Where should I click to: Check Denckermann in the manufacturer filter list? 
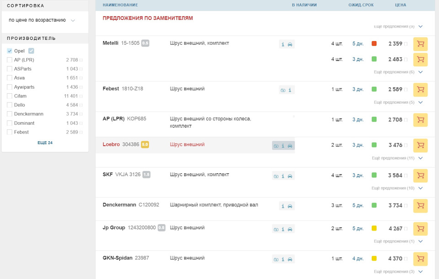[x=10, y=114]
